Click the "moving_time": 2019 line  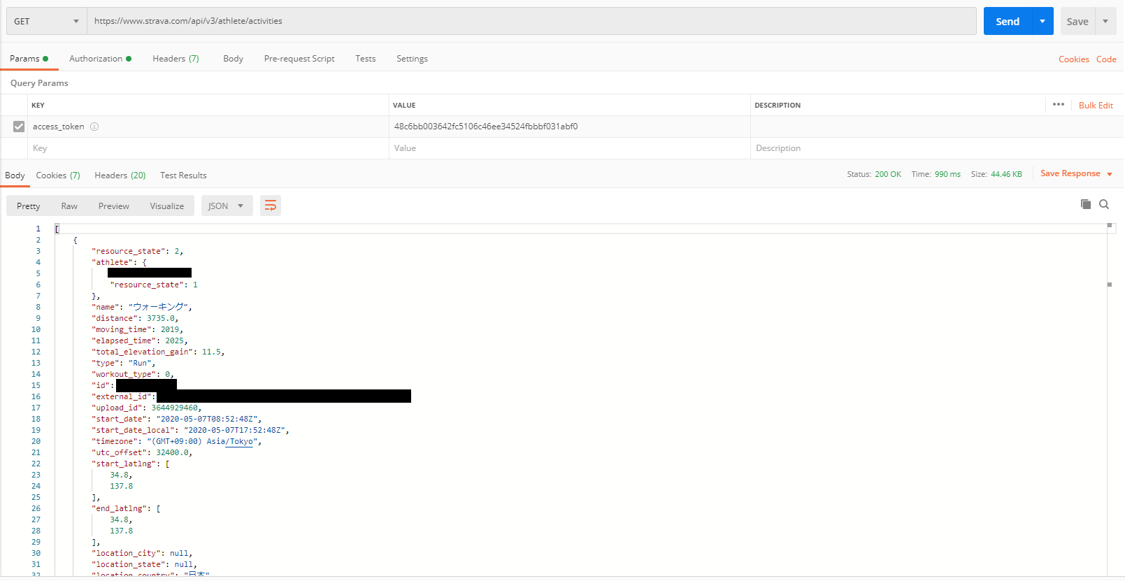(137, 329)
